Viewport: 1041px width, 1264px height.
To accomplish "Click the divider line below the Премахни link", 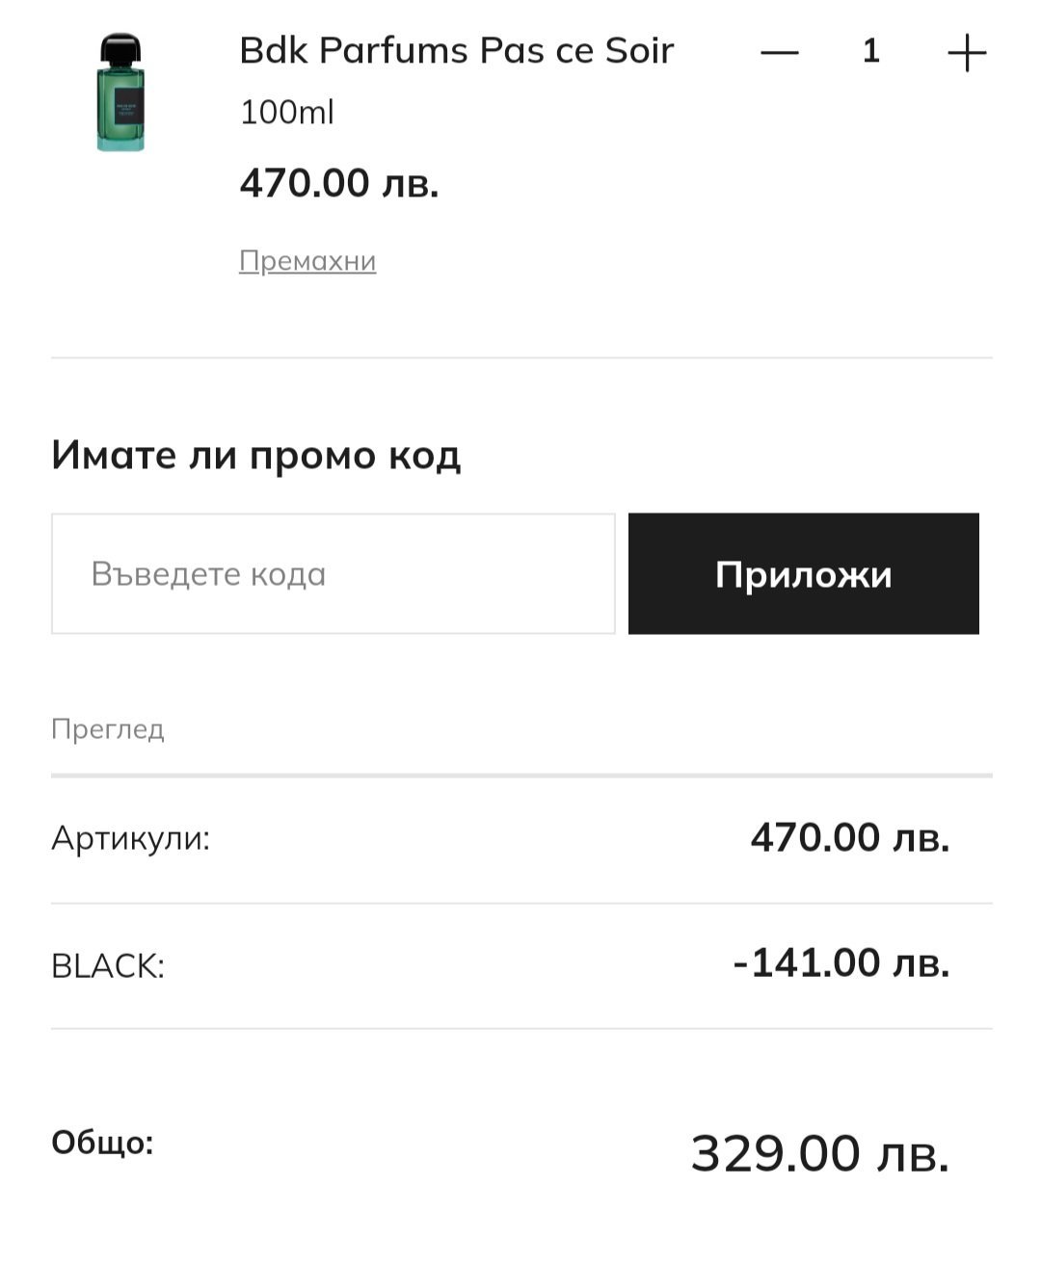I will point(521,357).
